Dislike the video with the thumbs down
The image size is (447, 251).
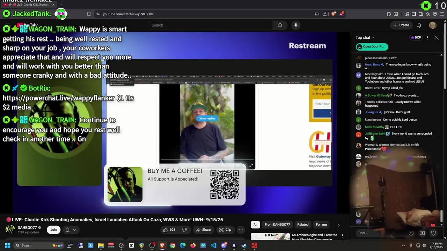point(184,230)
